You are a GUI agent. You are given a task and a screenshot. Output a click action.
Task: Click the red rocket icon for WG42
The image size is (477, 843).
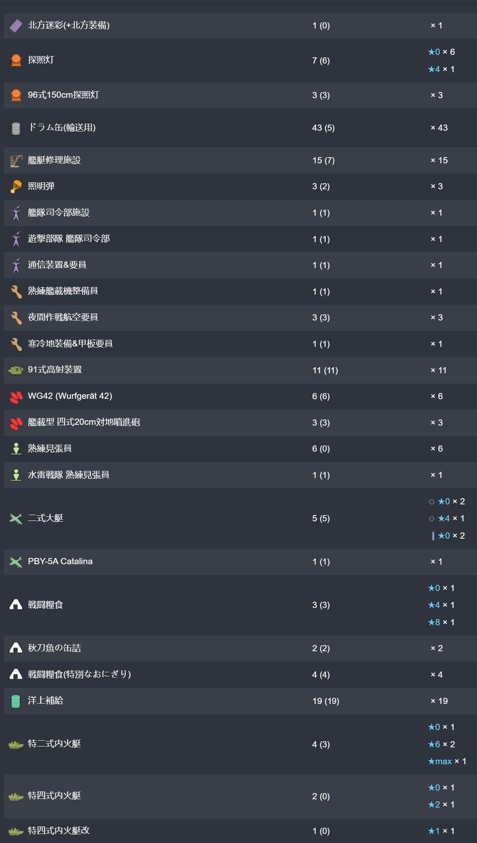[16, 397]
